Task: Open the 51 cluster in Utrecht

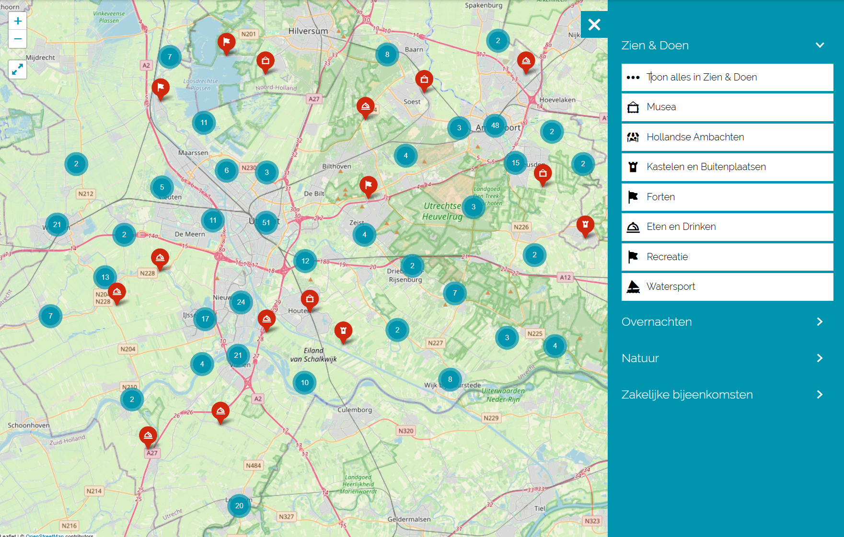Action: (x=266, y=223)
